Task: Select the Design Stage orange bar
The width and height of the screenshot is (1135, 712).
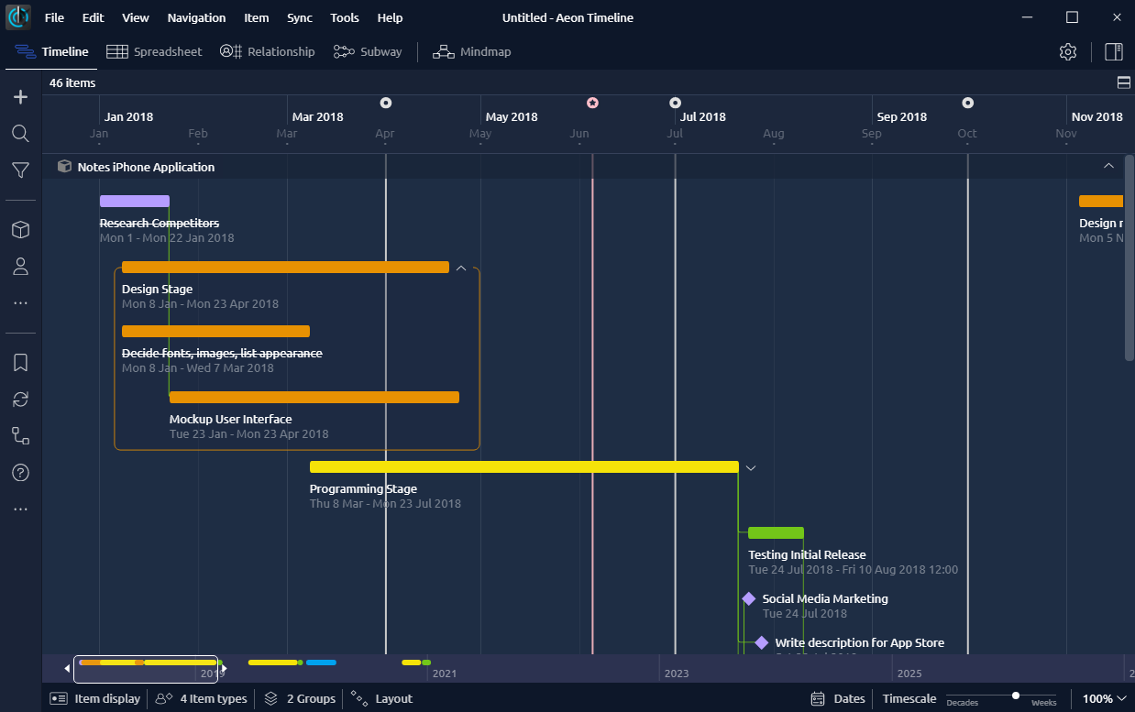Action: [285, 267]
